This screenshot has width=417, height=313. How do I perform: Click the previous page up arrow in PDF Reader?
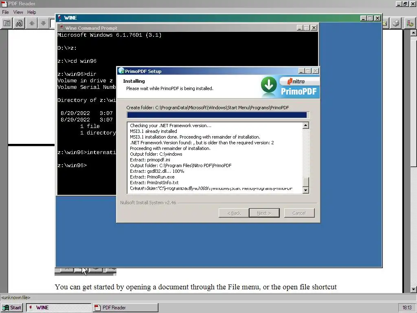[x=32, y=23]
